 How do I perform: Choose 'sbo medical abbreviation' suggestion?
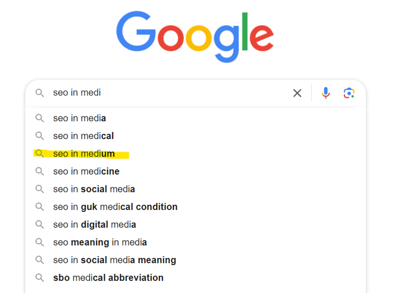(108, 277)
